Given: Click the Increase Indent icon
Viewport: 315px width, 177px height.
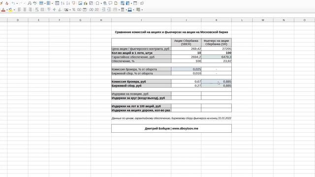Looking at the screenshot, I should [103, 10].
